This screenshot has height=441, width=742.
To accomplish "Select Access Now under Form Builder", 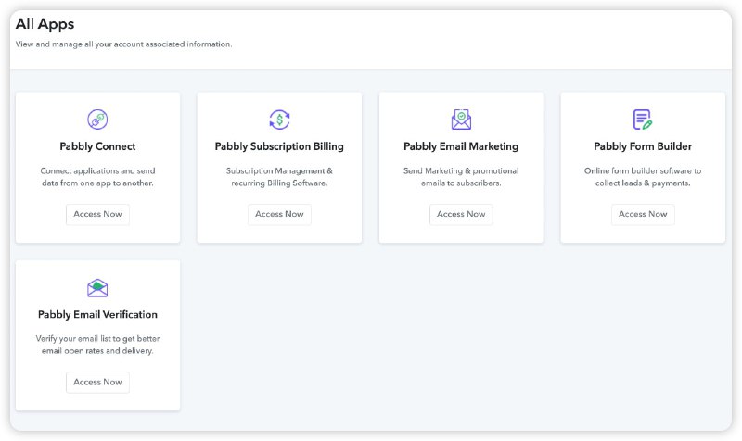I will click(643, 214).
